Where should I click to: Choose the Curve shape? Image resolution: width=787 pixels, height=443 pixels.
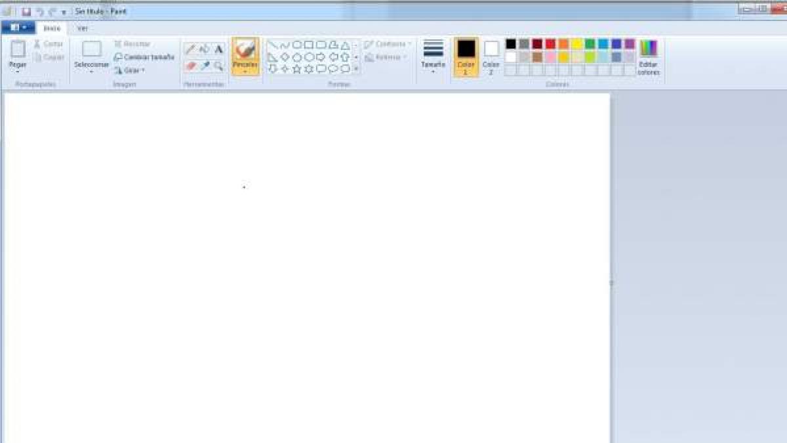click(284, 45)
